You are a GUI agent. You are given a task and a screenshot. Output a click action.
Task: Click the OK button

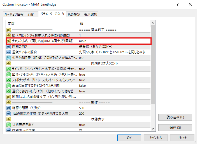[129, 138]
